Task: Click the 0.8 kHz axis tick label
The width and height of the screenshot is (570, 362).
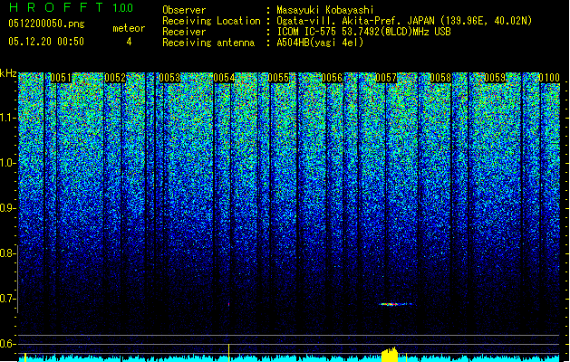Action: [x=6, y=253]
